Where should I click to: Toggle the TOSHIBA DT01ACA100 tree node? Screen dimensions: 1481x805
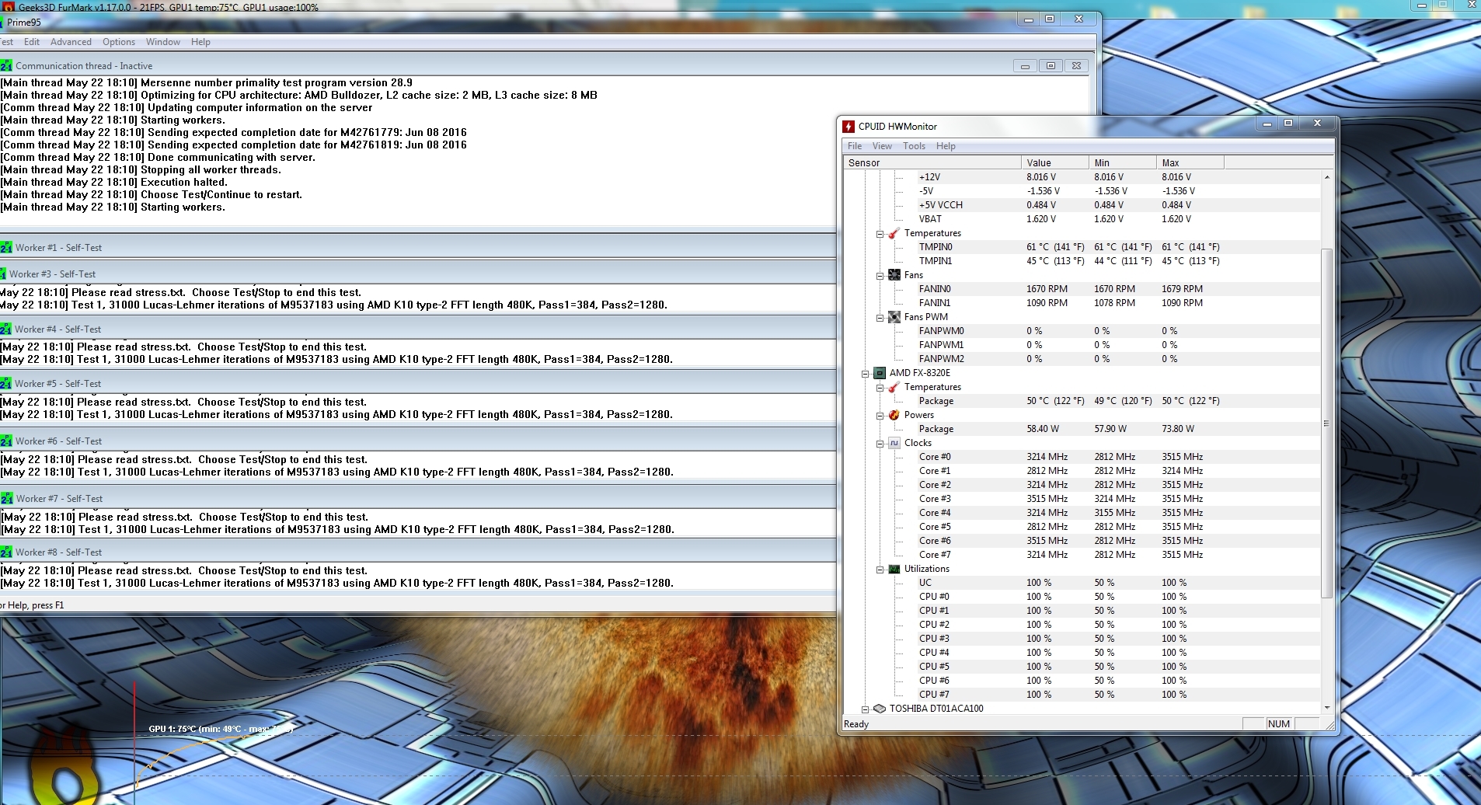(866, 709)
